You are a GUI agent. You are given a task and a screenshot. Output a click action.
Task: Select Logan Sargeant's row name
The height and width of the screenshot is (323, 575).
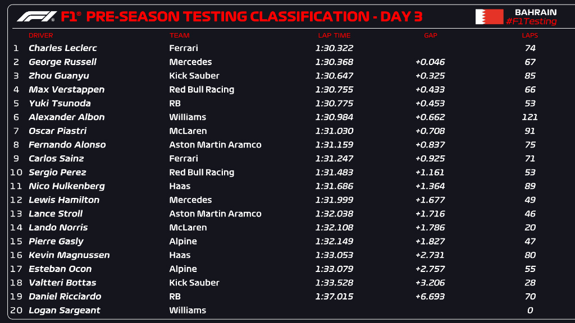click(64, 310)
